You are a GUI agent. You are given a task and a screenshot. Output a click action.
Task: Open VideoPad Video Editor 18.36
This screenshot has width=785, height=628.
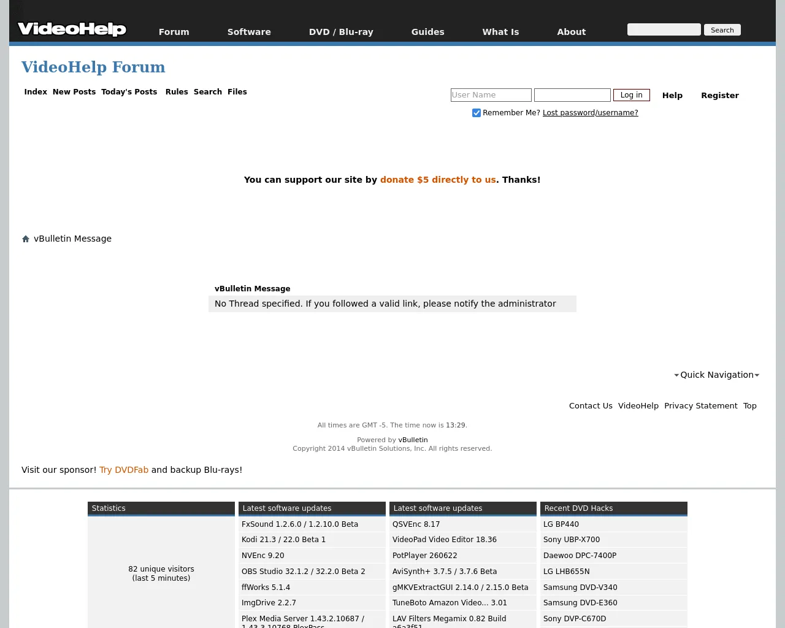445,540
